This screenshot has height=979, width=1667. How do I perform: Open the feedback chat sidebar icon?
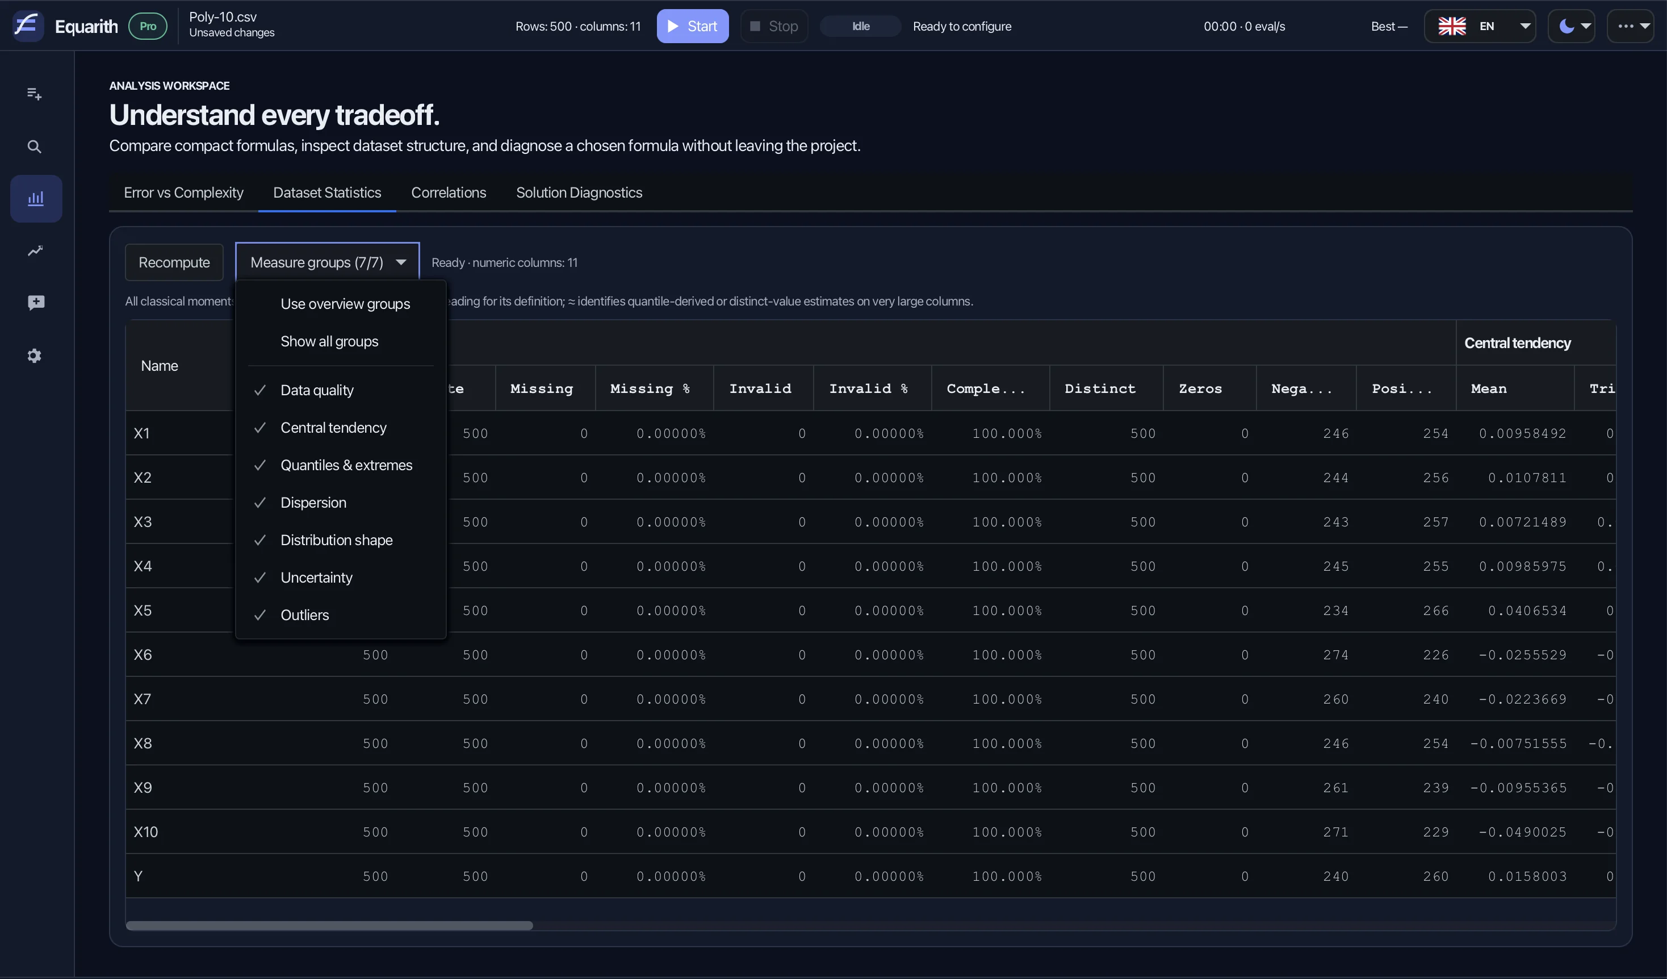point(36,303)
